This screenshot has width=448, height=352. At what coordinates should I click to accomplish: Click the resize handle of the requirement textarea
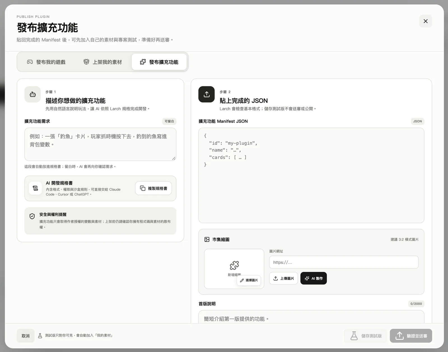tap(174, 158)
